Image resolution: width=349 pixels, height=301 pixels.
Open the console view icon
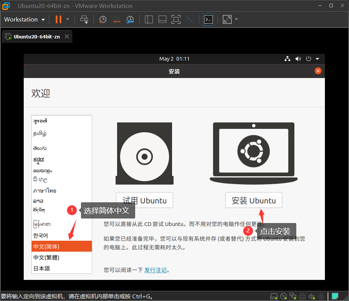tap(208, 19)
